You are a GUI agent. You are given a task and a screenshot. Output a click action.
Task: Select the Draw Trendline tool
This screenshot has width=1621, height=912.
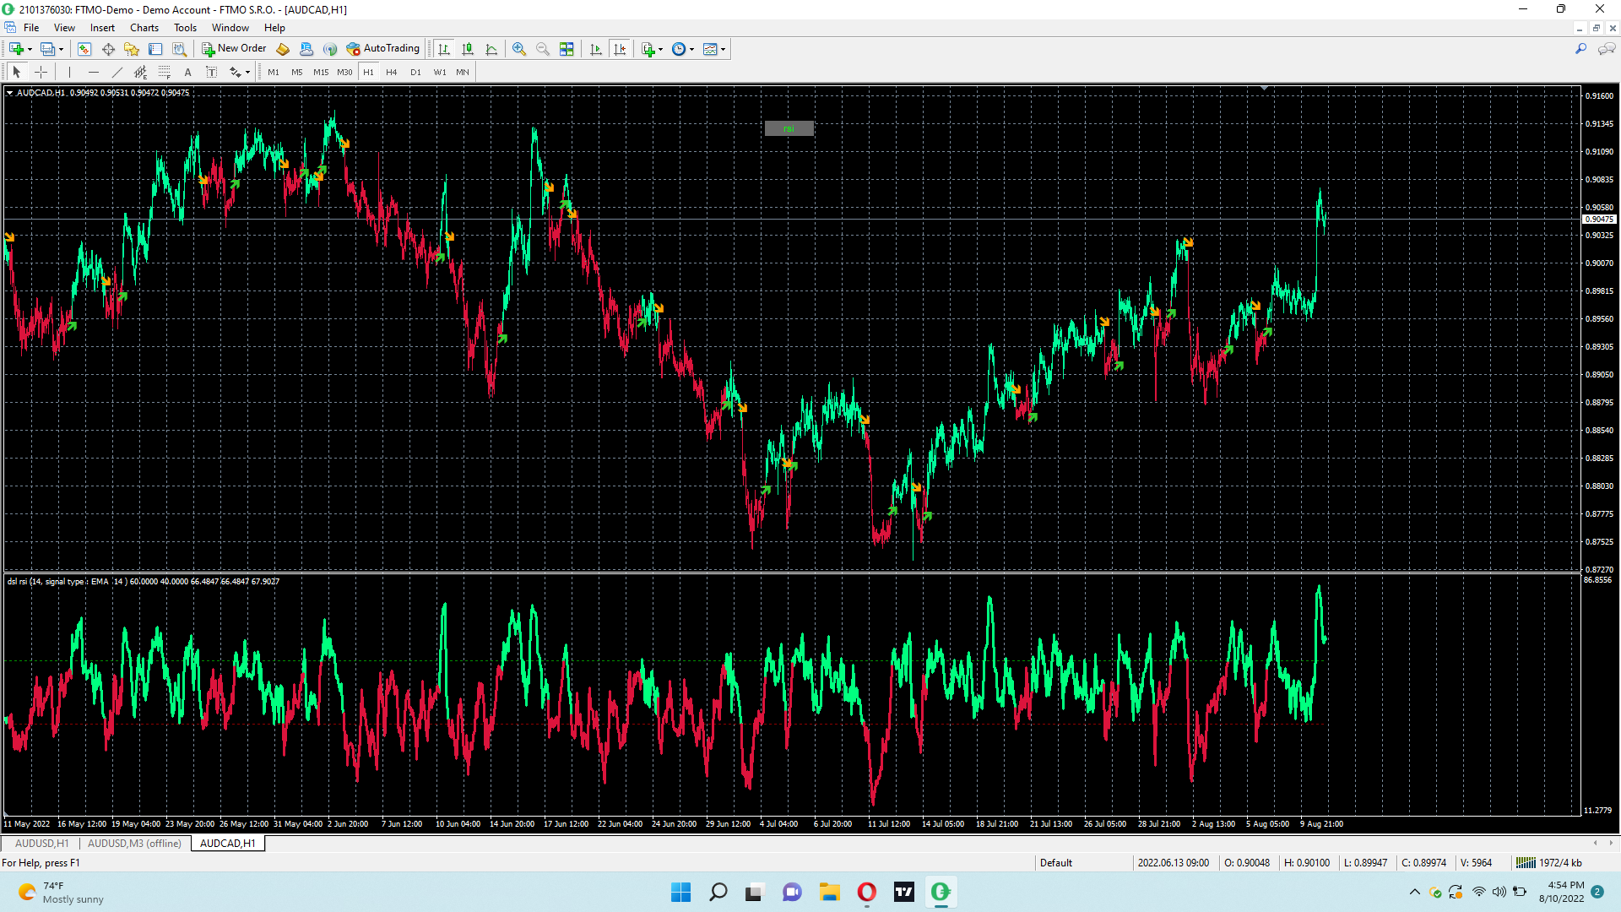117,72
